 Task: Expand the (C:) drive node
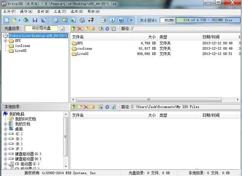[5, 134]
